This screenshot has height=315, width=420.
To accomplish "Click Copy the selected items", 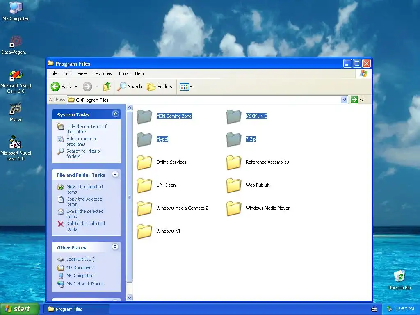I will point(84,201).
